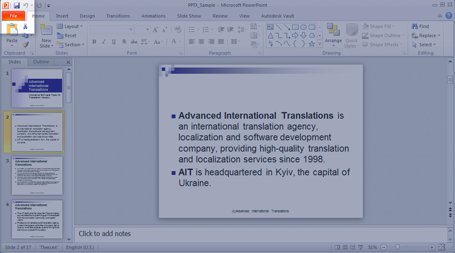Toggle Underline formatting
Viewport: 455px width, 253px height.
click(113, 41)
